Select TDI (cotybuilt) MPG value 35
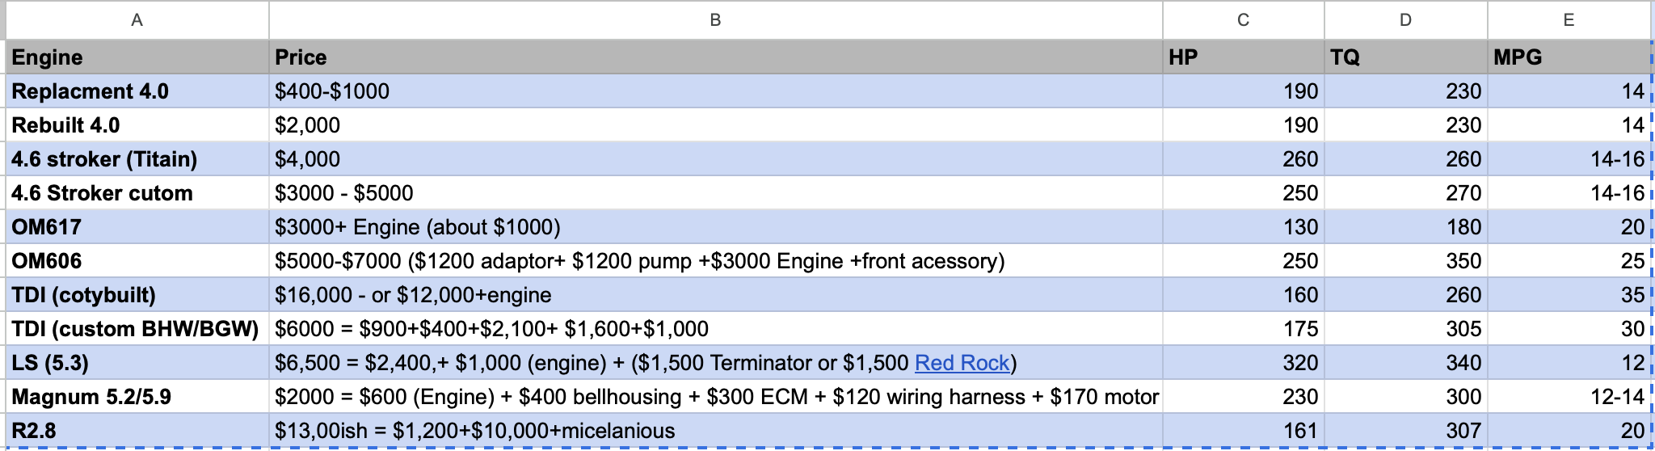This screenshot has height=451, width=1655. (1569, 295)
